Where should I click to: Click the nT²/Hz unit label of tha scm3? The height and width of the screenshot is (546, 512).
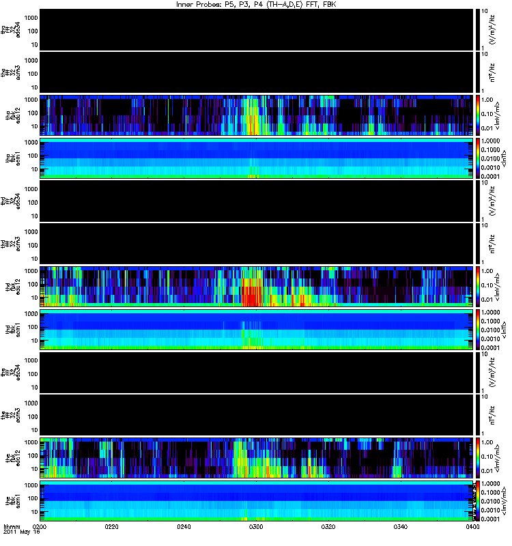pyautogui.click(x=492, y=72)
